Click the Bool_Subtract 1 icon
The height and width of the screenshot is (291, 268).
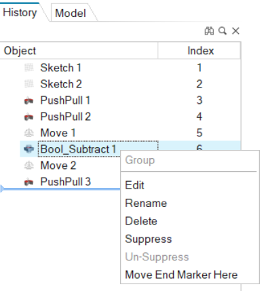[28, 149]
